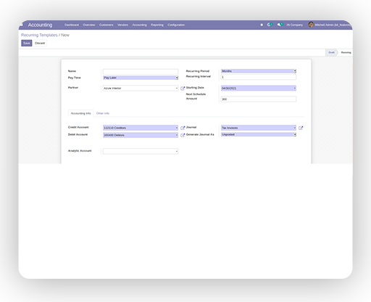Click the bug debug icon in the top bar
371x302 pixels.
(x=262, y=25)
